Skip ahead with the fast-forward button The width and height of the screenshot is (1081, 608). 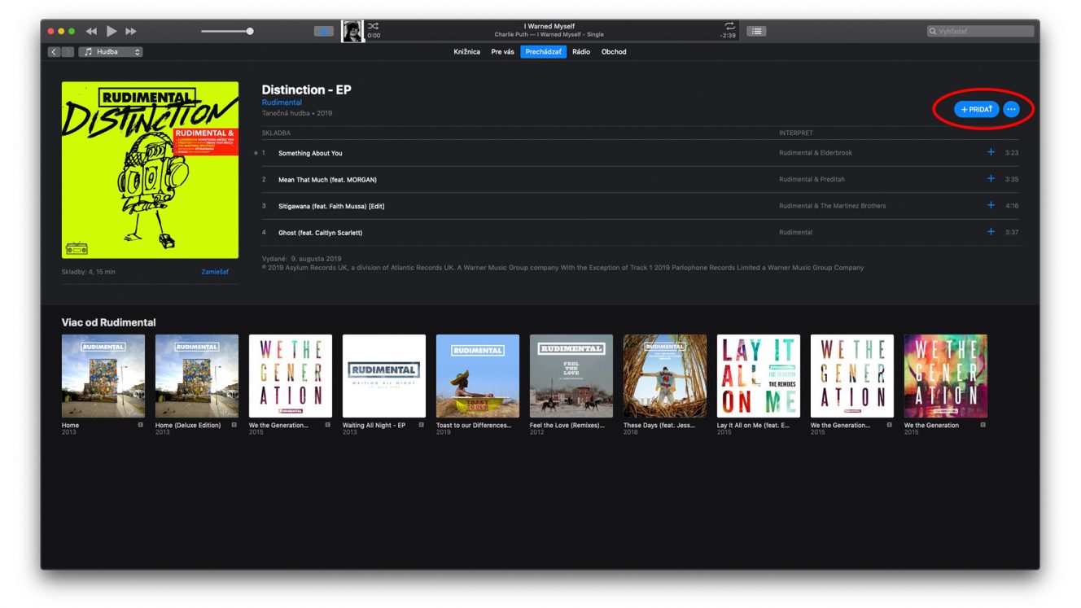pyautogui.click(x=131, y=32)
